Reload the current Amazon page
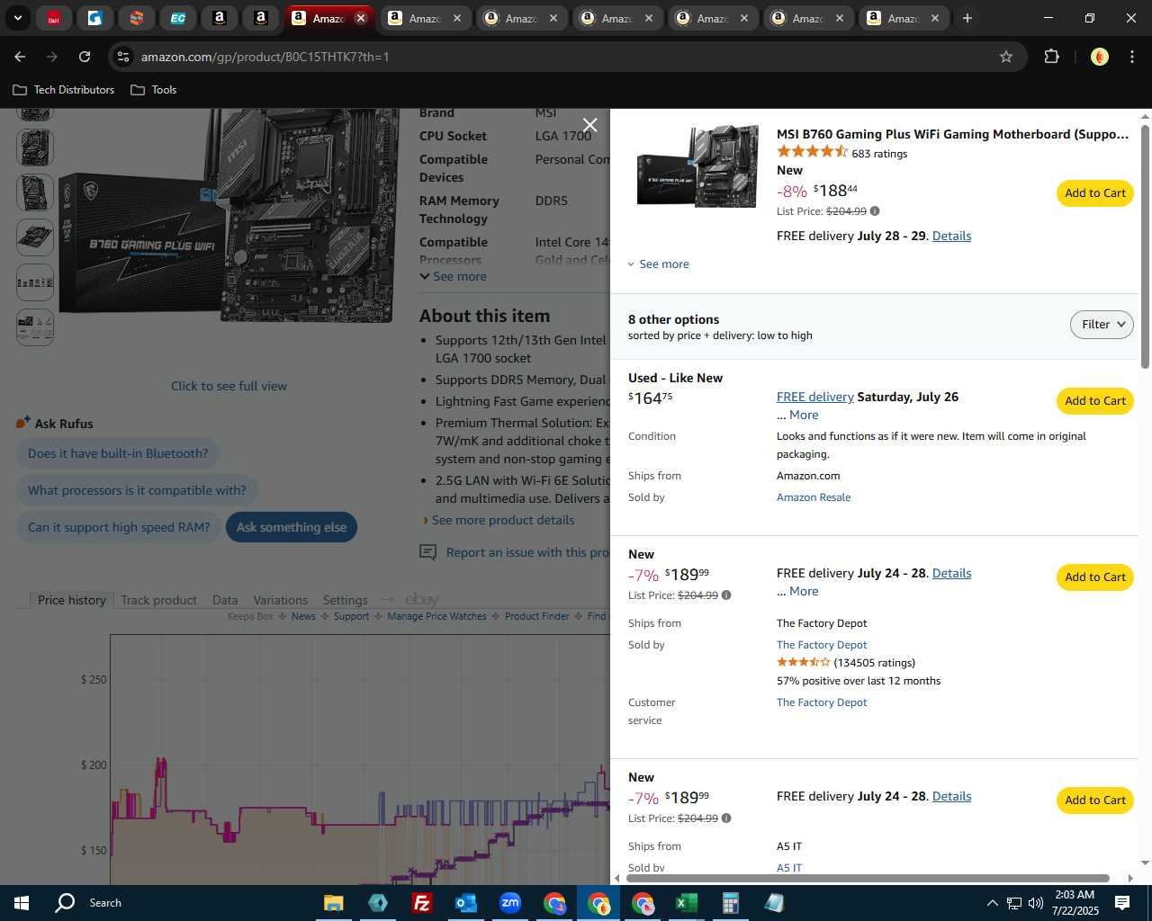The image size is (1152, 921). (x=85, y=57)
